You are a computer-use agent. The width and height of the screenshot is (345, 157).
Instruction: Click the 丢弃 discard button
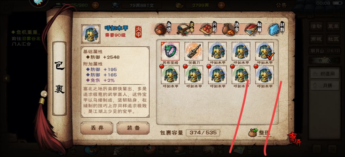(97, 128)
